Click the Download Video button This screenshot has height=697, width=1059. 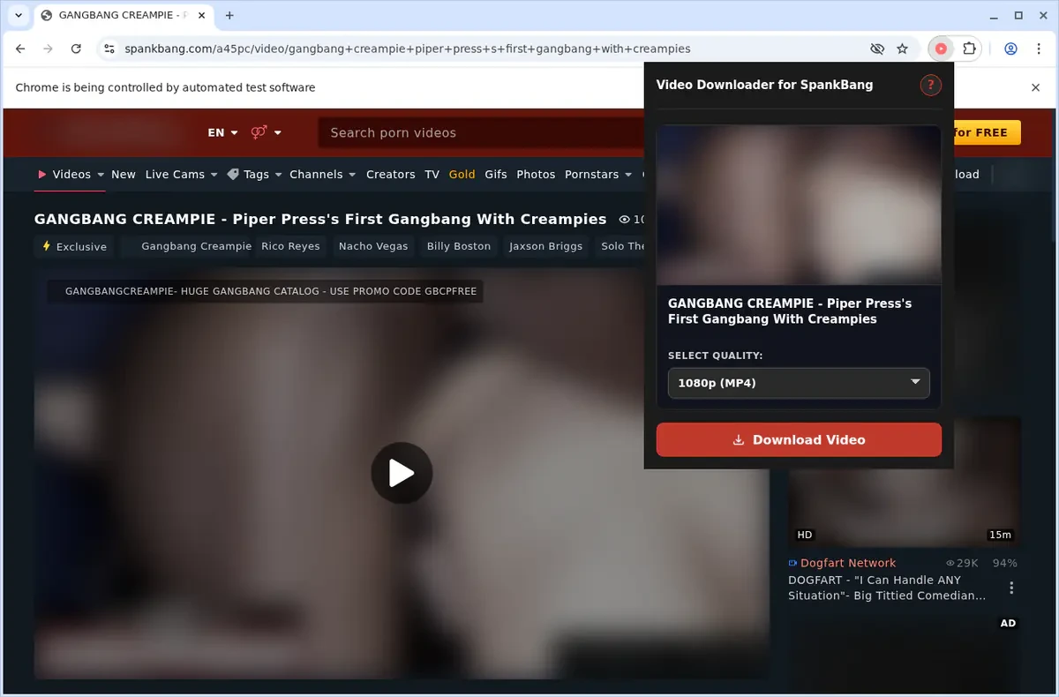coord(799,439)
